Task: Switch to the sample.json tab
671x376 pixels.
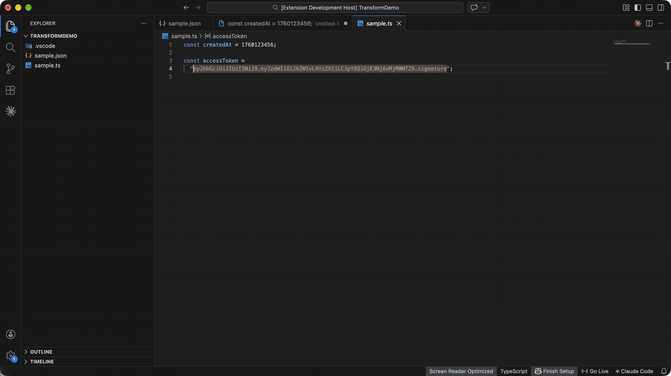Action: (184, 23)
